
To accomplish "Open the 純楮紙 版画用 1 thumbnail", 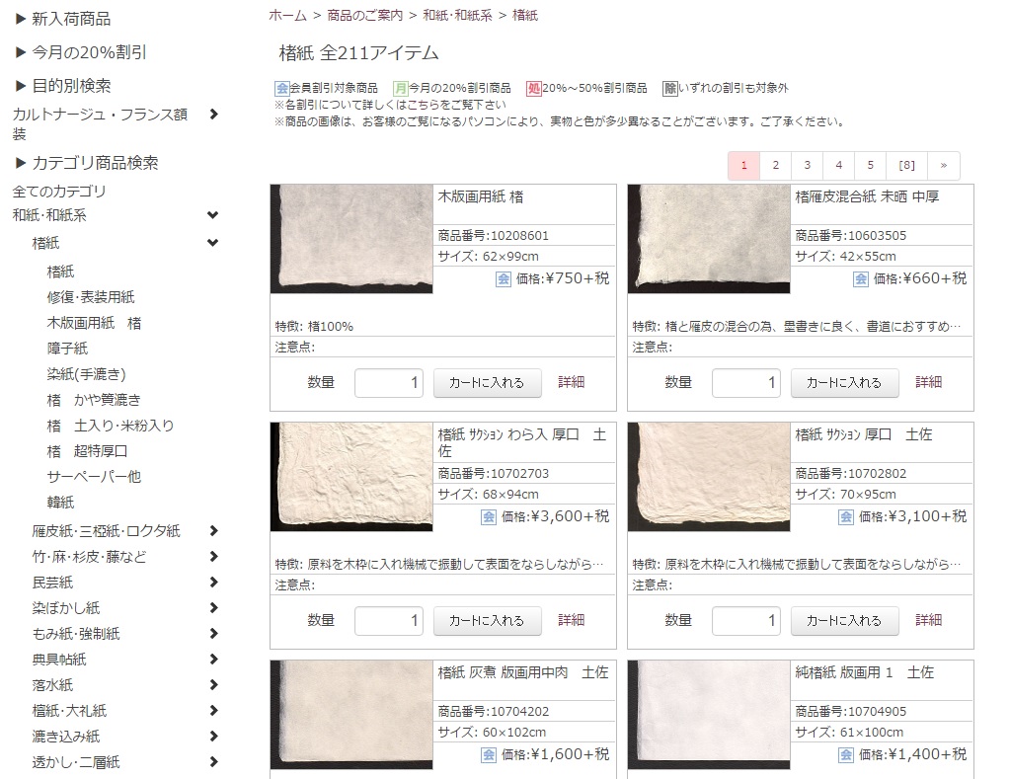I will point(709,715).
